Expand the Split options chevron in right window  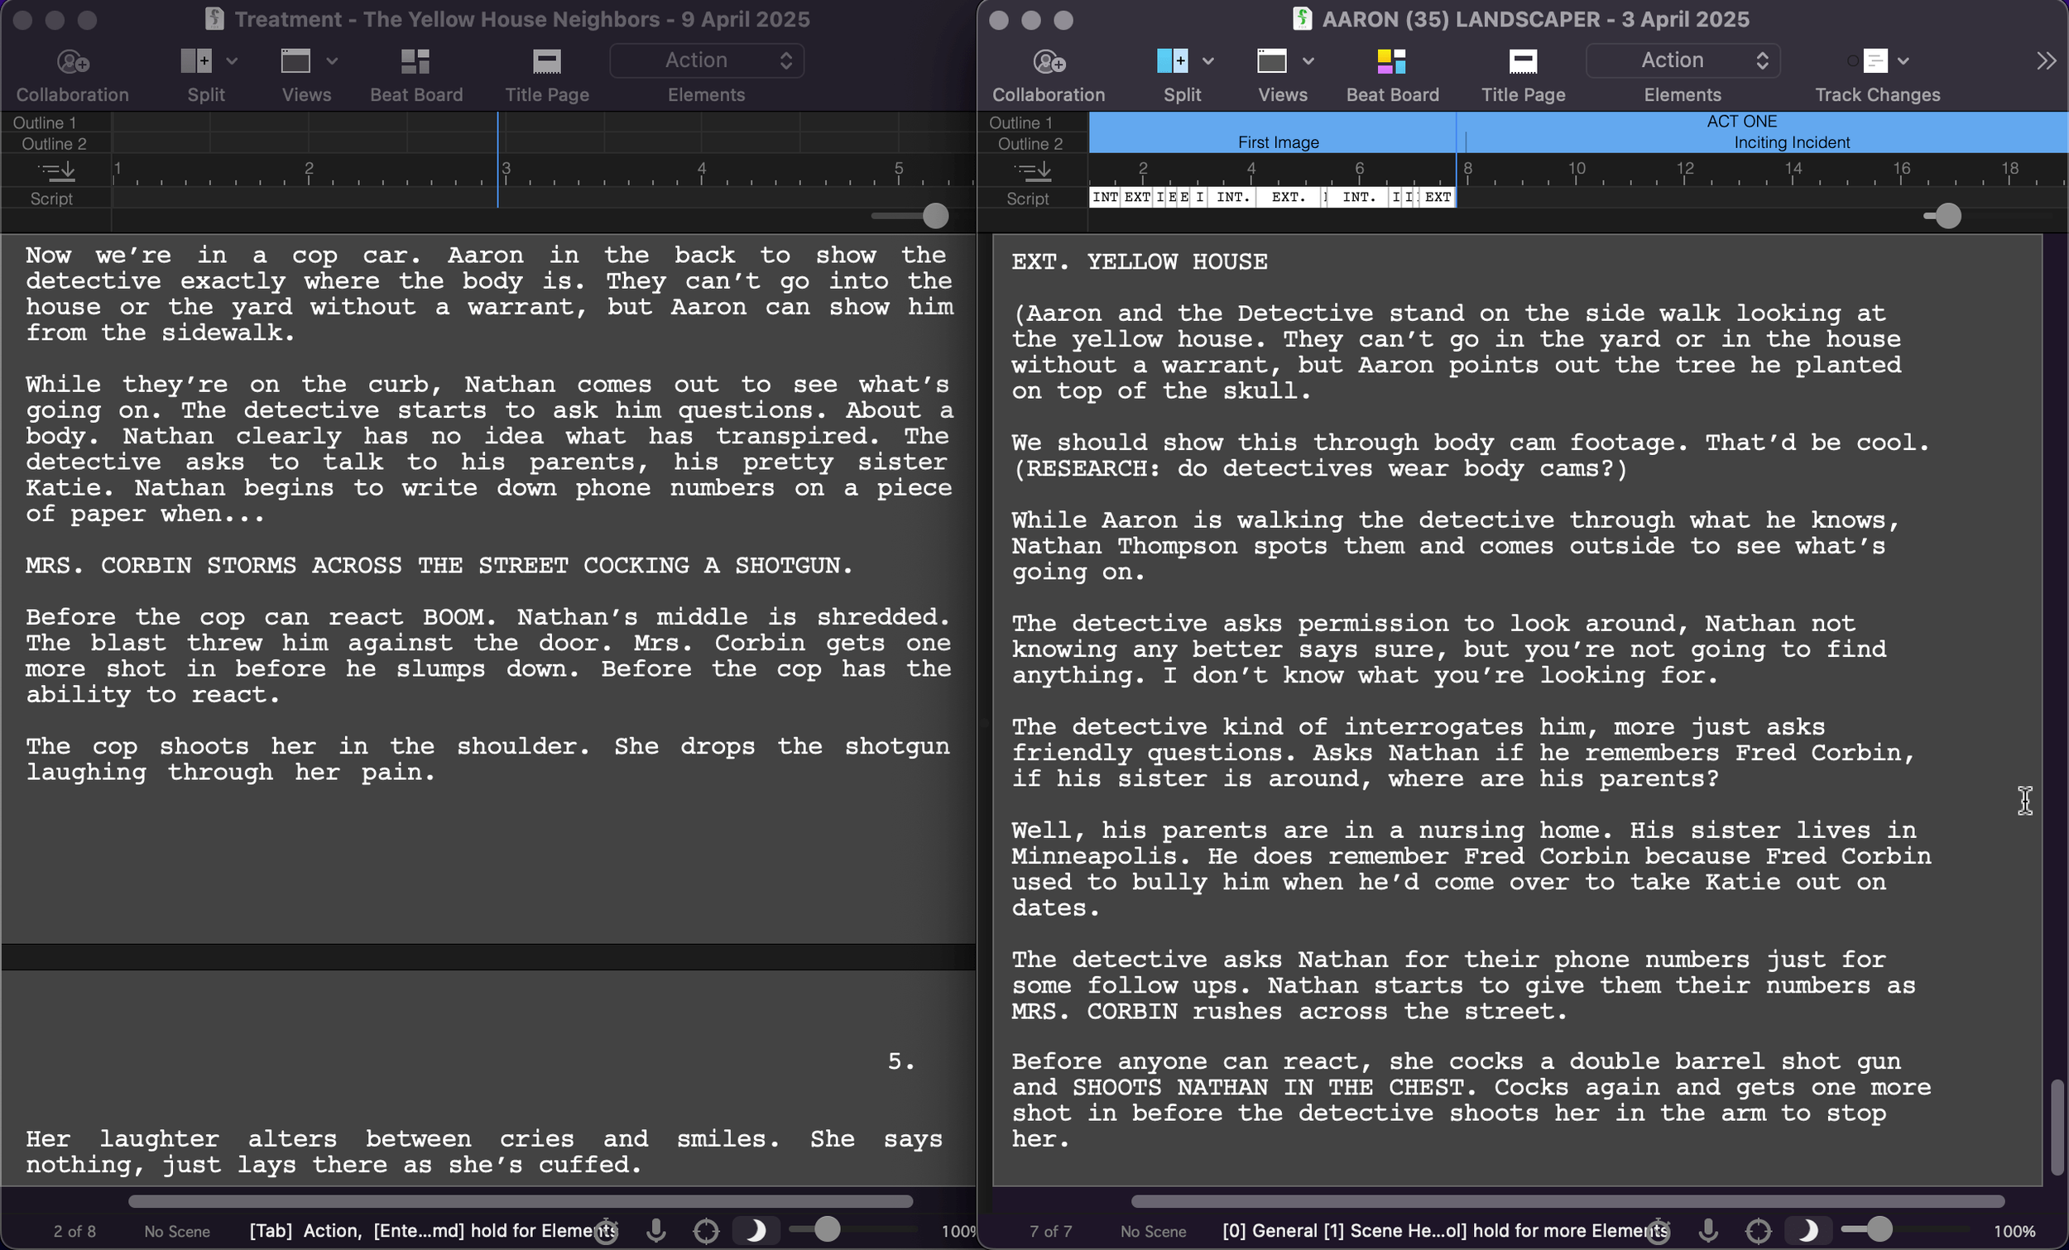point(1208,61)
